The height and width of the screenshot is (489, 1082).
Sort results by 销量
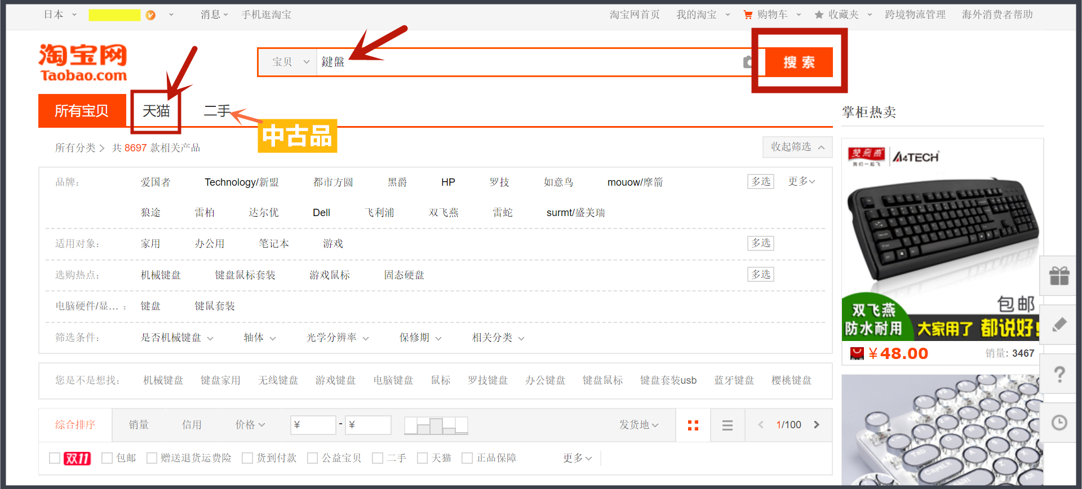[139, 425]
